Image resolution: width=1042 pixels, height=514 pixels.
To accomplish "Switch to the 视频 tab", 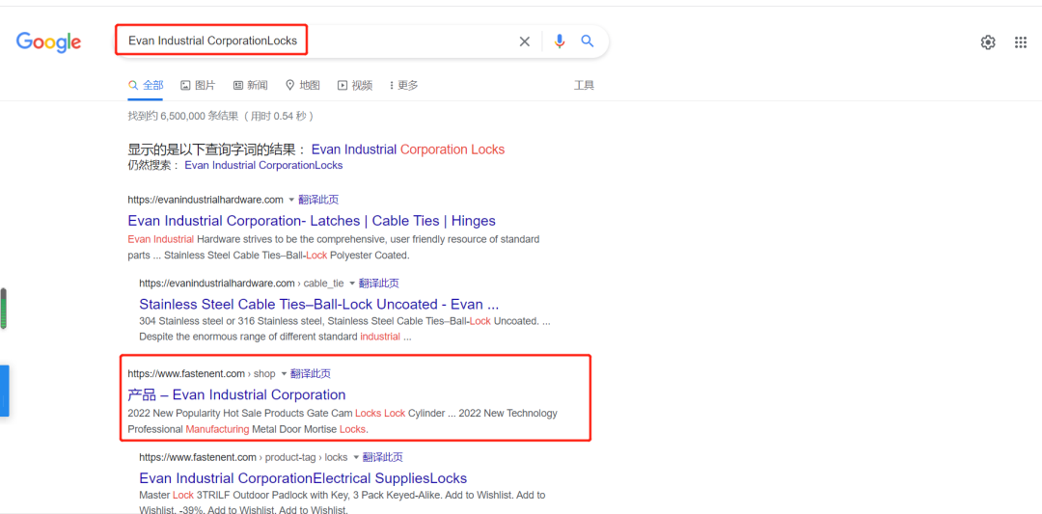I will [355, 85].
